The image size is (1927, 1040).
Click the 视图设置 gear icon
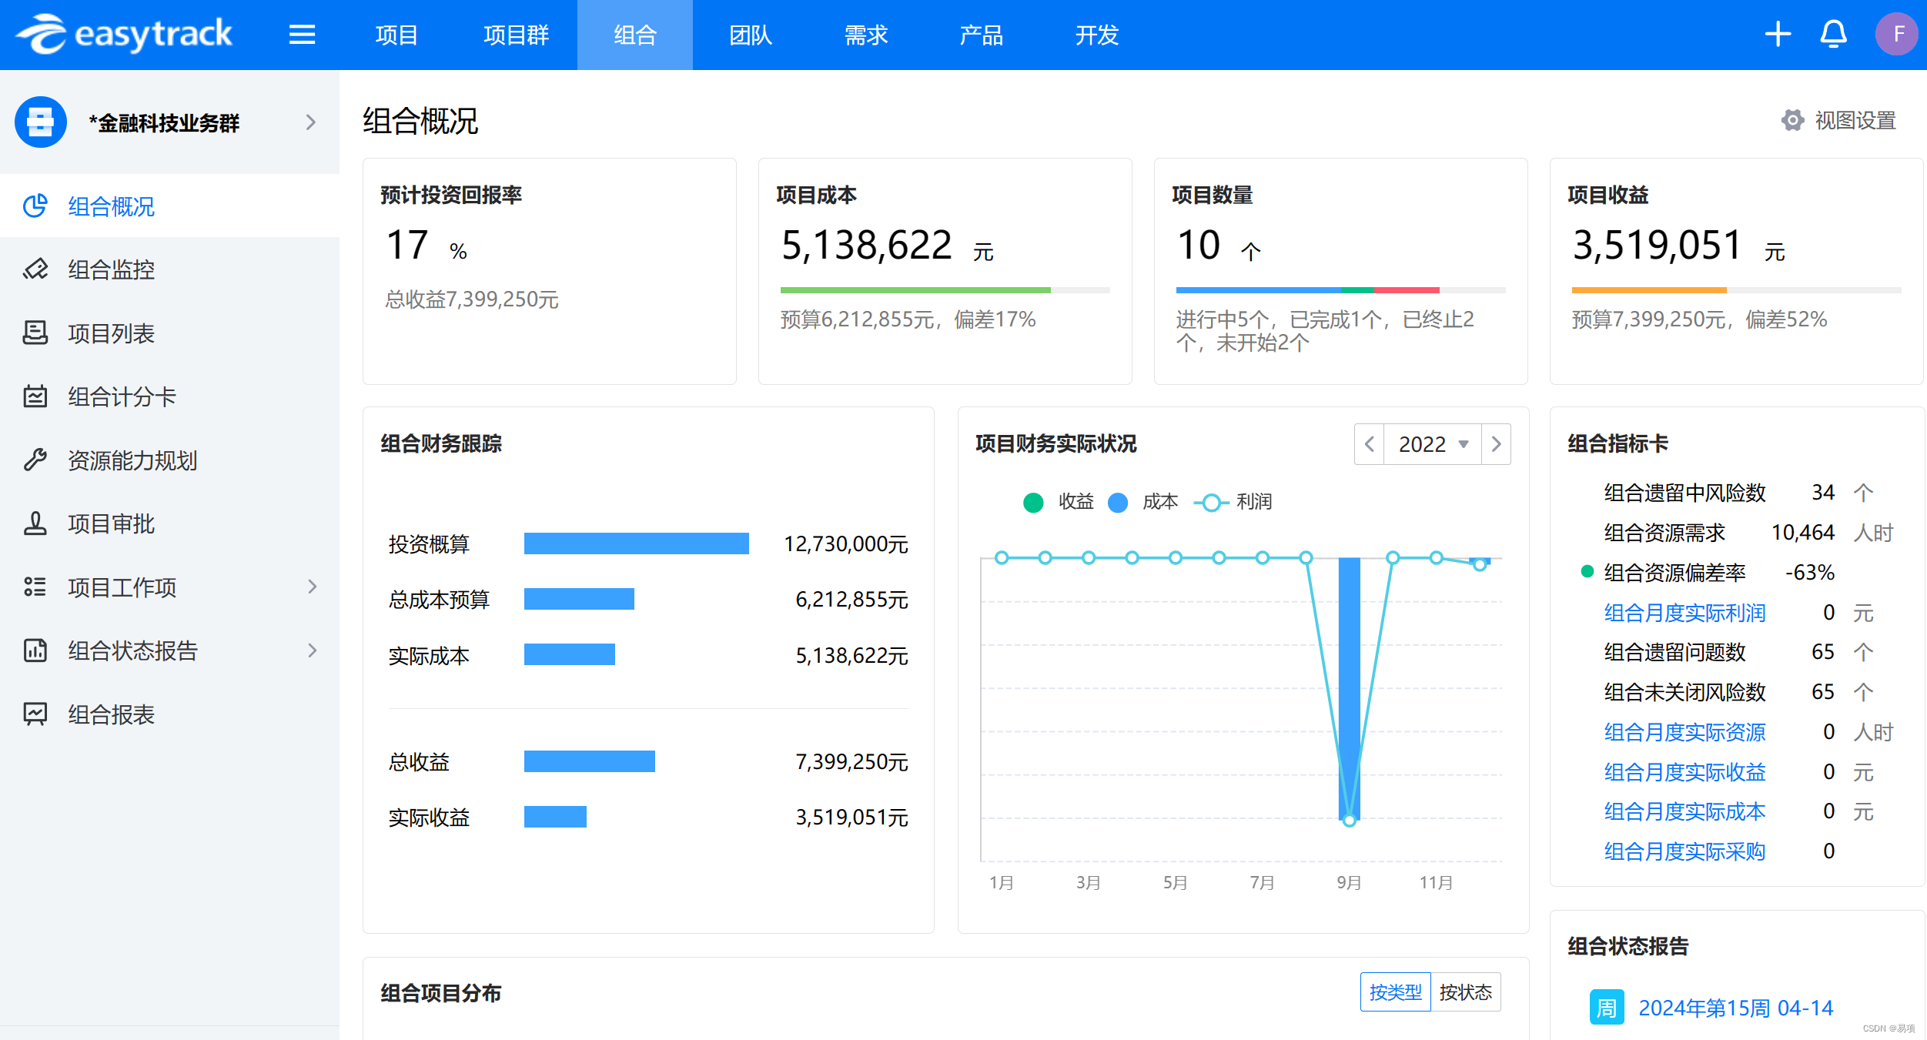(1792, 120)
